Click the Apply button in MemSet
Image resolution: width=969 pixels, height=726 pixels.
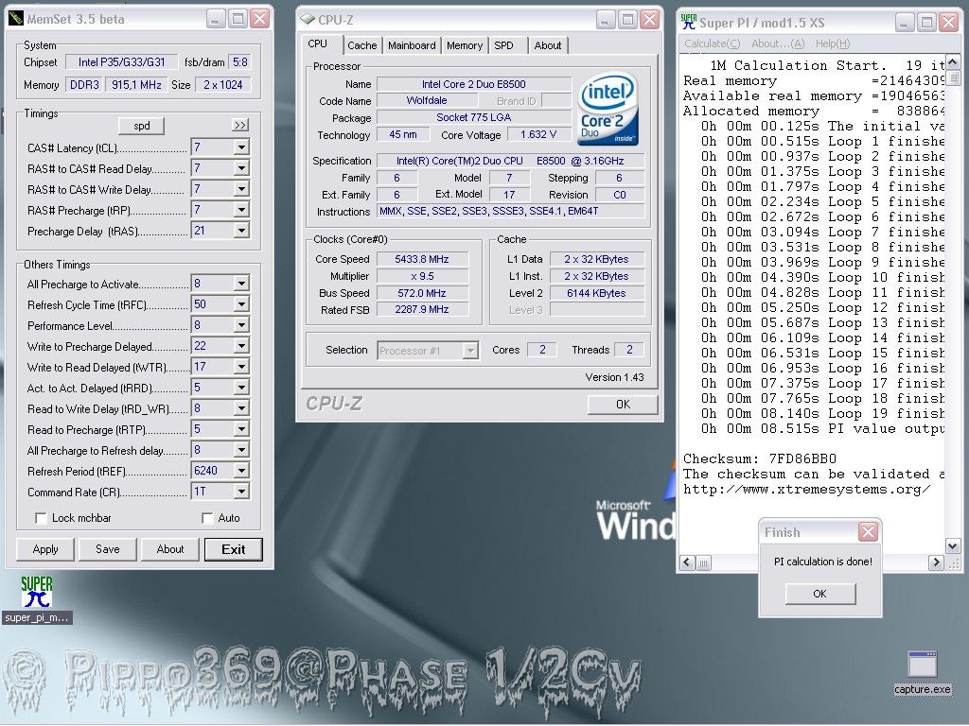pos(45,549)
